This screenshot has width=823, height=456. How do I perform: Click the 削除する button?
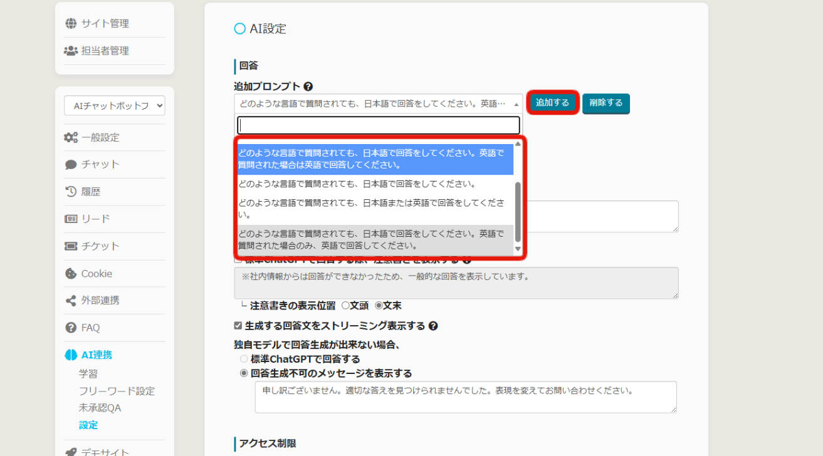tap(605, 103)
